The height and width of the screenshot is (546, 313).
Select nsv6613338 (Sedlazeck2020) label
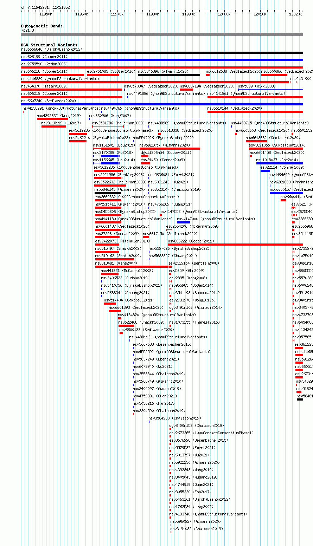pos(185,131)
